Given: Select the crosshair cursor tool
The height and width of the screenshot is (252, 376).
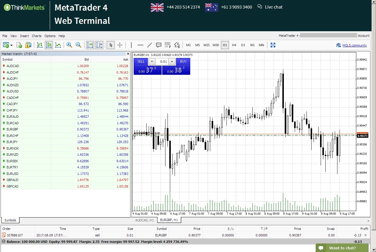Looking at the screenshot, I should tap(120, 45).
